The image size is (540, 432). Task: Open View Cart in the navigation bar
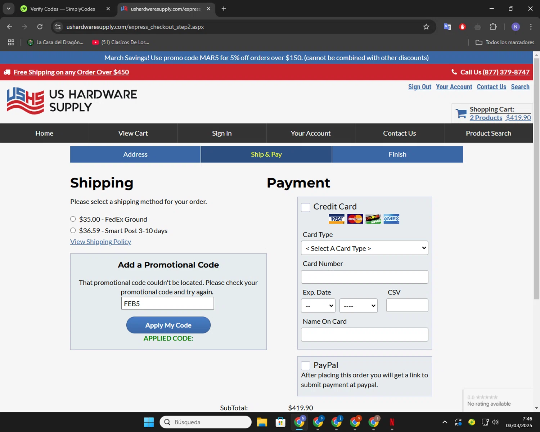[x=133, y=133]
